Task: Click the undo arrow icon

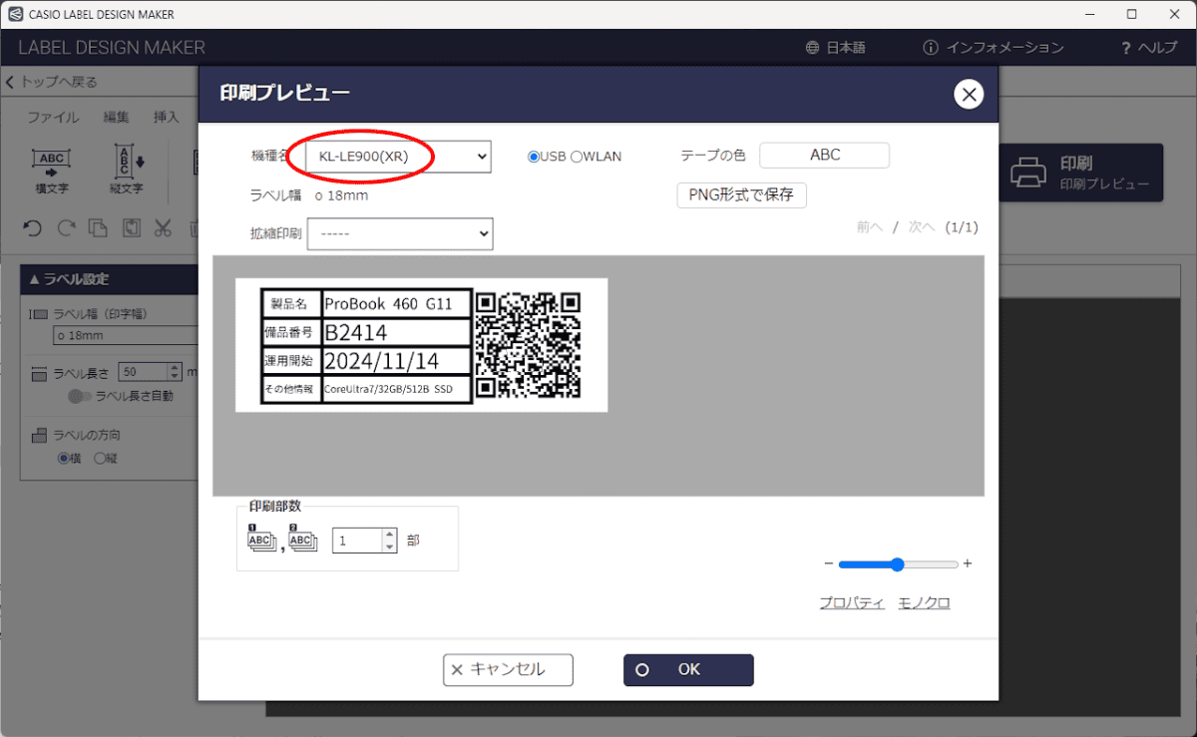Action: [x=33, y=228]
